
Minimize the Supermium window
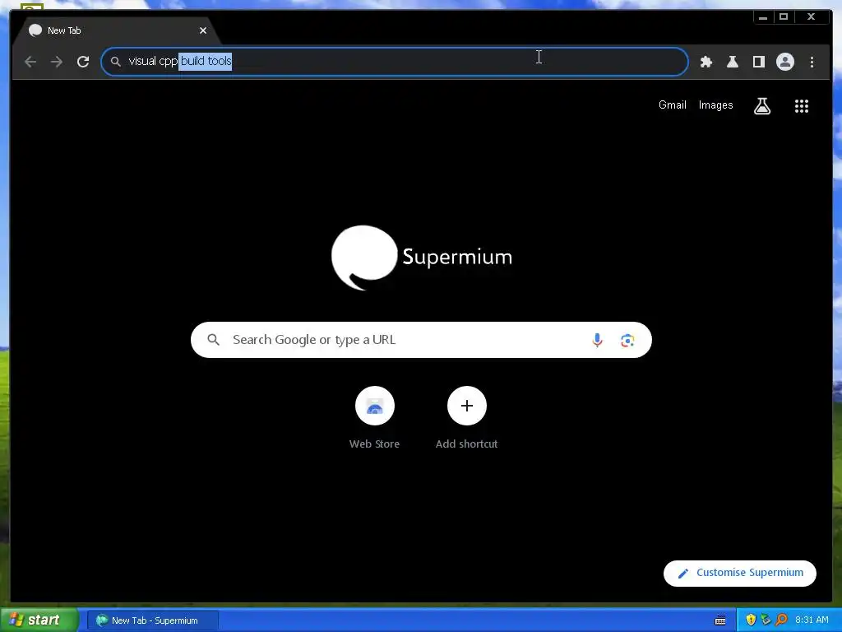click(762, 17)
